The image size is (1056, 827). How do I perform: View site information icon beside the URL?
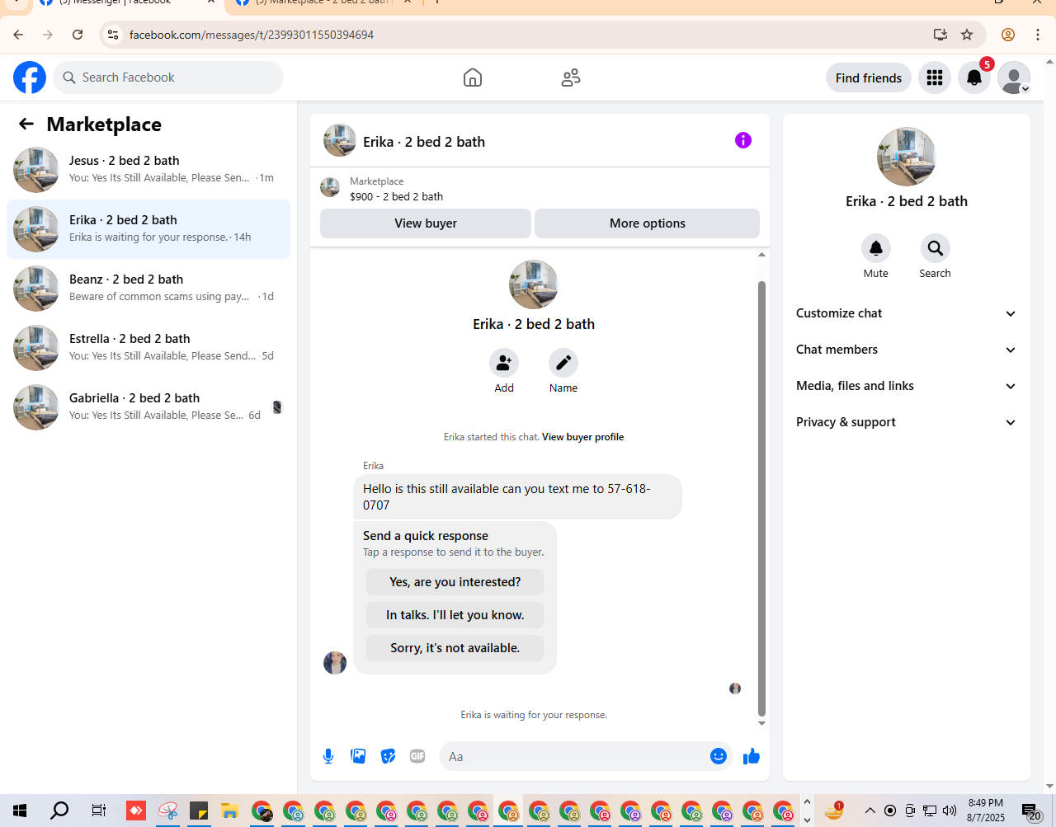(x=113, y=35)
